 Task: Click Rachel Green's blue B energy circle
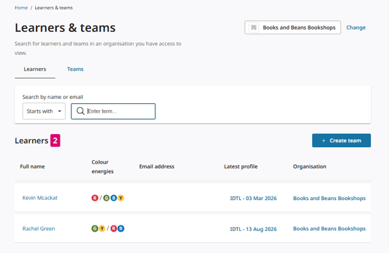(121, 228)
